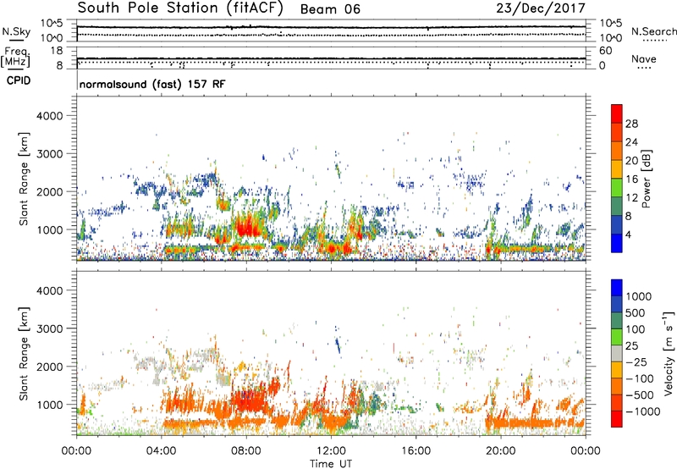This screenshot has height=469, width=677.
Task: Click the 'N.Sky' legend label
Action: [16, 31]
